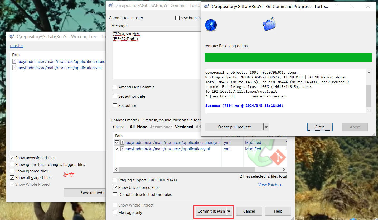The width and height of the screenshot is (378, 220).
Task: Select application.yml row in Commit changes
Action: pyautogui.click(x=168, y=149)
